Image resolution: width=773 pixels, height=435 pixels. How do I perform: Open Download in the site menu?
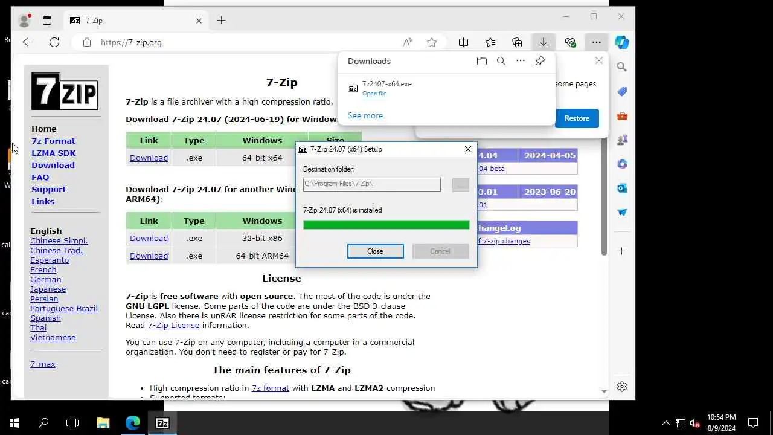point(53,165)
